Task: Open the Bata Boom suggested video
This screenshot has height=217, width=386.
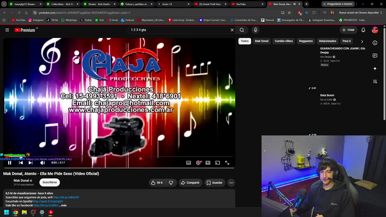Action: click(x=327, y=95)
